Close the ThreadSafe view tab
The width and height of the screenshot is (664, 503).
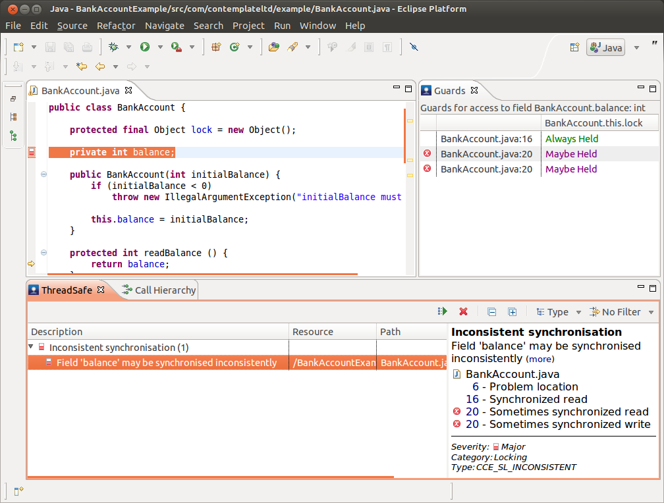[x=101, y=290]
